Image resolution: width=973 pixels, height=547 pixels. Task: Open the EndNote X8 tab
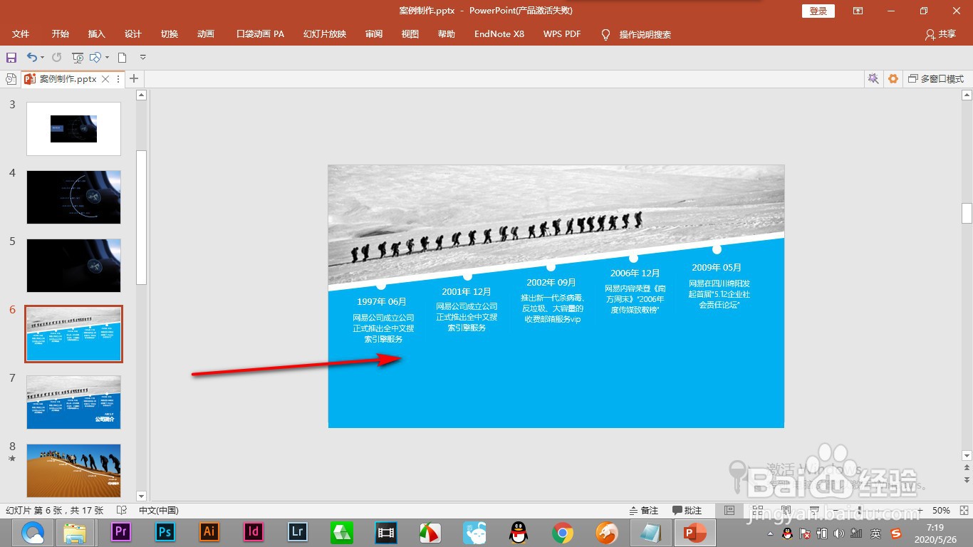[x=499, y=34]
